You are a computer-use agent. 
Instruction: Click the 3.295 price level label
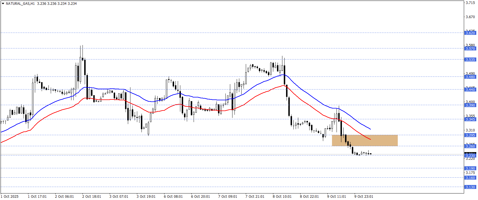pyautogui.click(x=470, y=135)
